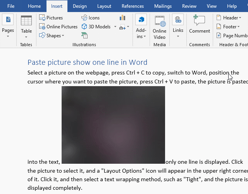Select the Insert ribbon tab
The height and width of the screenshot is (194, 248).
57,6
